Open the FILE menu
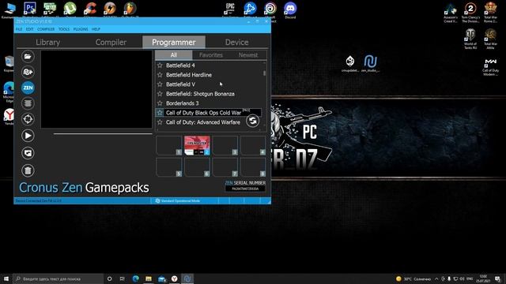This screenshot has height=284, width=506. [x=19, y=29]
